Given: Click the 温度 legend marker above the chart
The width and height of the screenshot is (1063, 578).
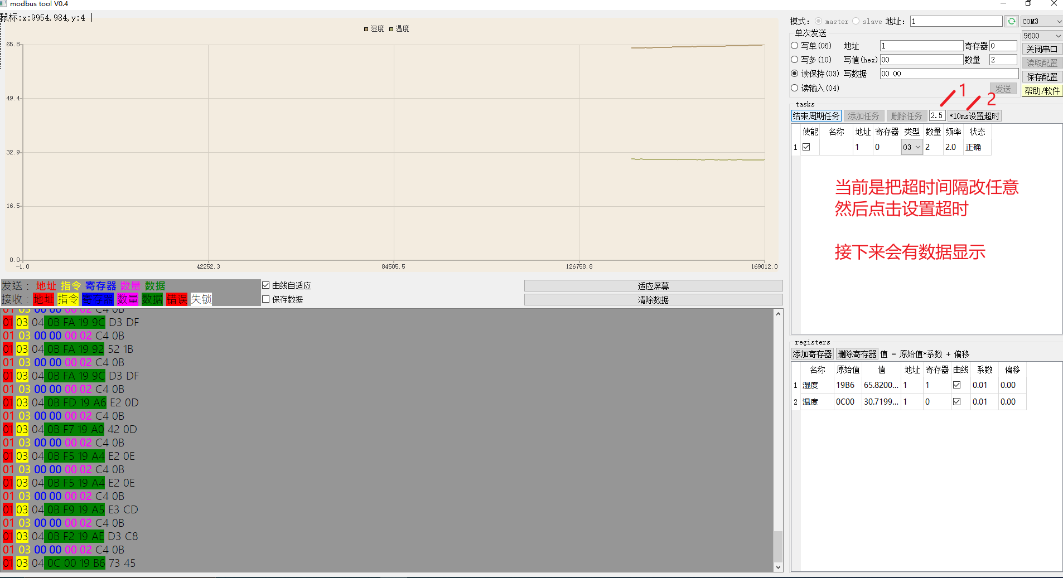Looking at the screenshot, I should click(391, 29).
